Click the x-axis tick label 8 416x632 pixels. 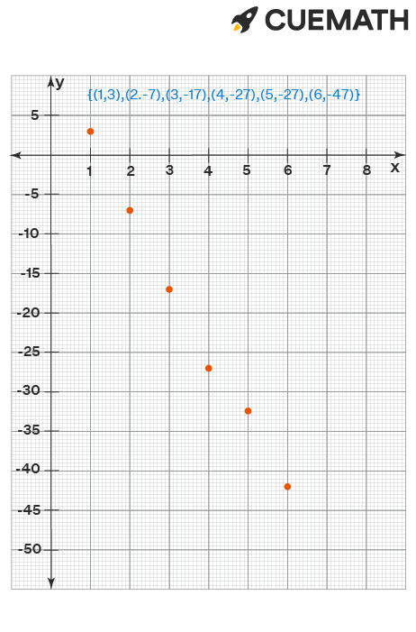point(366,170)
